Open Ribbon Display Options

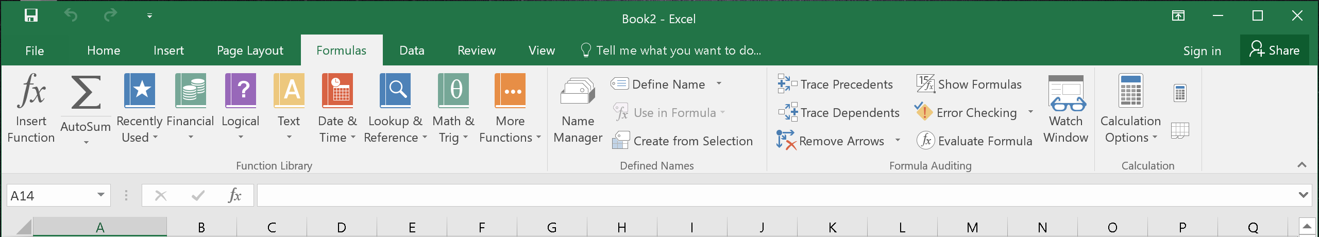pyautogui.click(x=1178, y=16)
